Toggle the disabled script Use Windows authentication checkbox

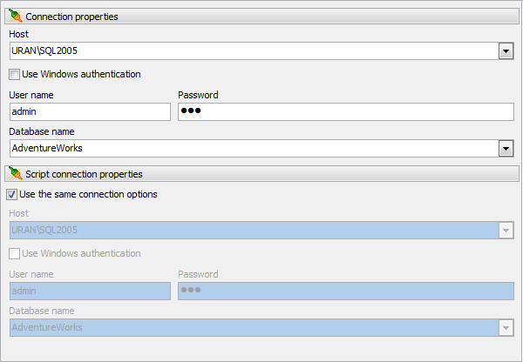14,253
